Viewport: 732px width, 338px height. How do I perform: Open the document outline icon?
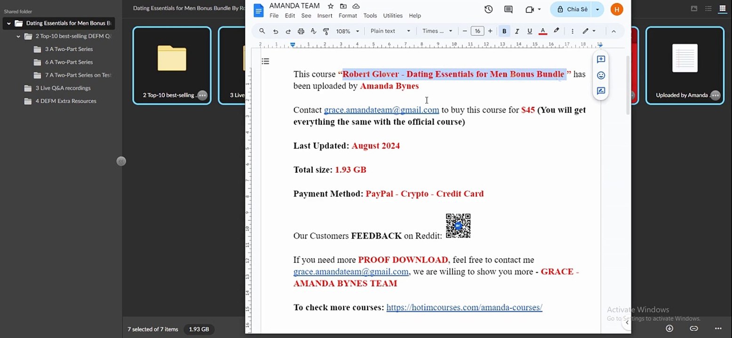tap(265, 61)
